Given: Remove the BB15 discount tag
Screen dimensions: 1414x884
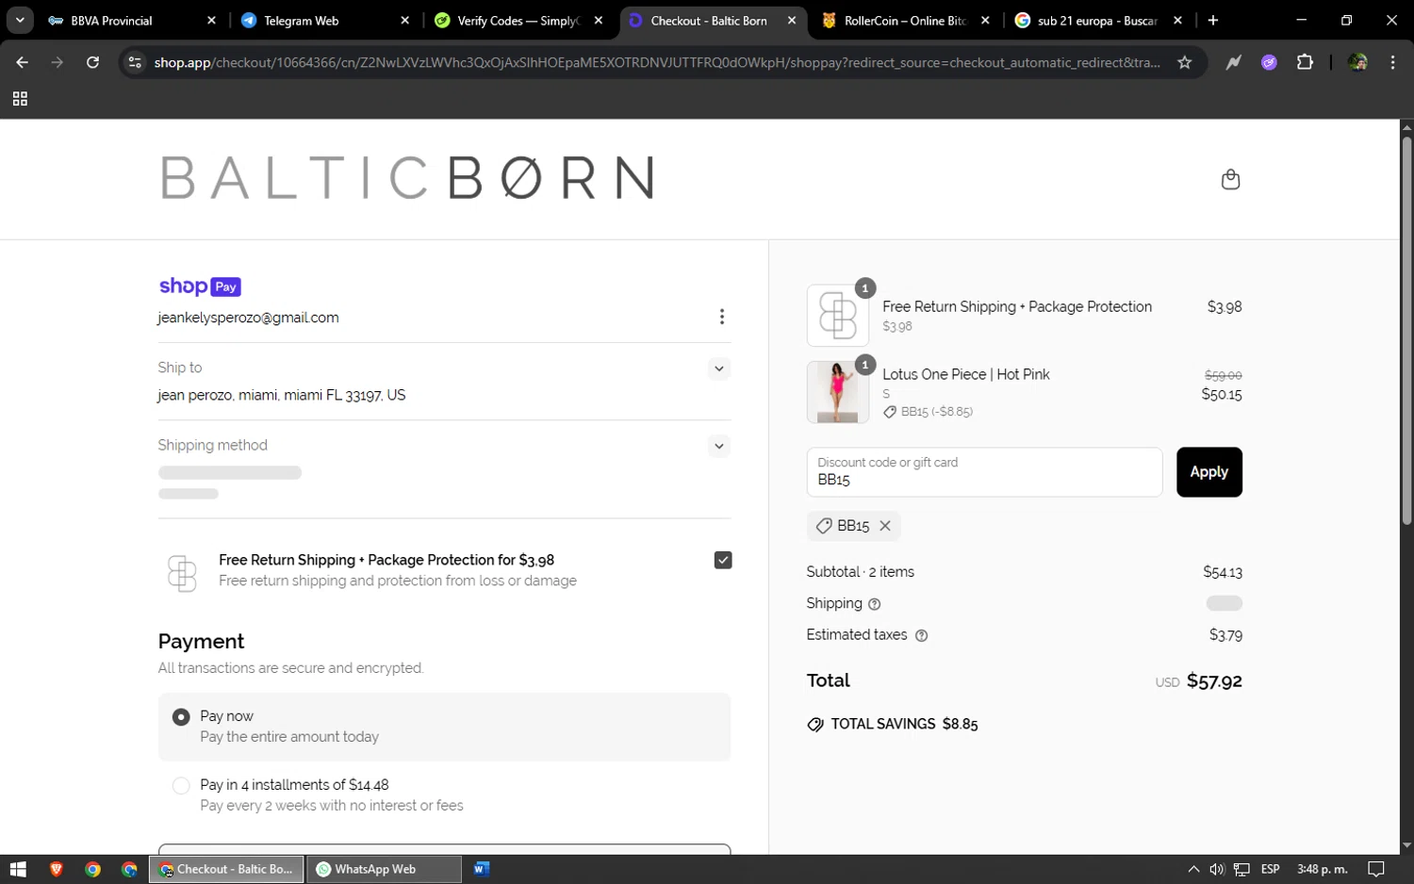Looking at the screenshot, I should (x=885, y=526).
